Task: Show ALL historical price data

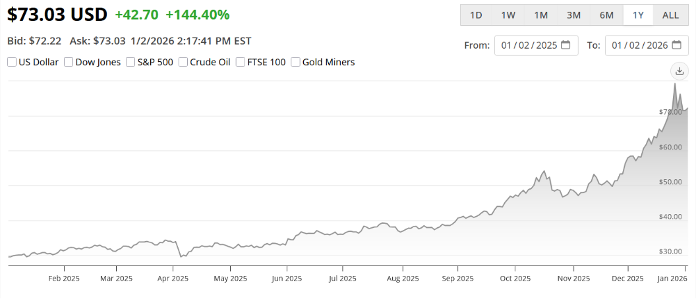Action: click(670, 15)
